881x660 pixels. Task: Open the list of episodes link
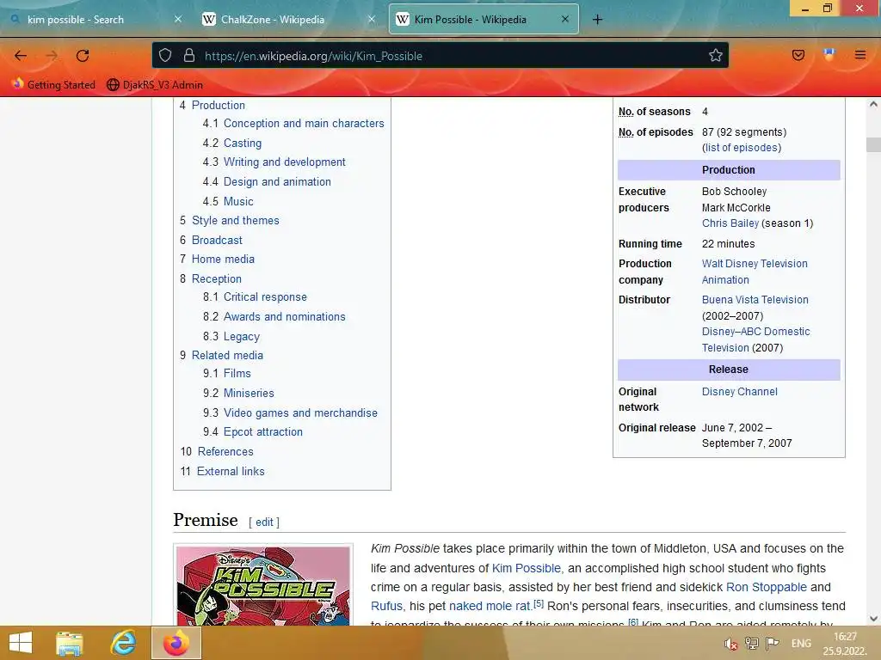tap(742, 148)
